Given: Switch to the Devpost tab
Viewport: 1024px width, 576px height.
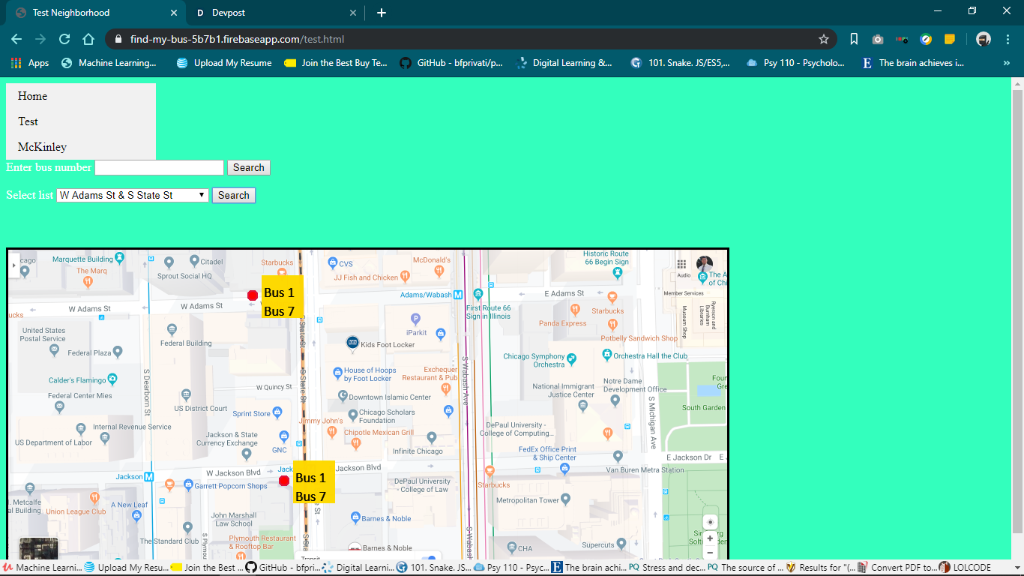Looking at the screenshot, I should pos(275,13).
